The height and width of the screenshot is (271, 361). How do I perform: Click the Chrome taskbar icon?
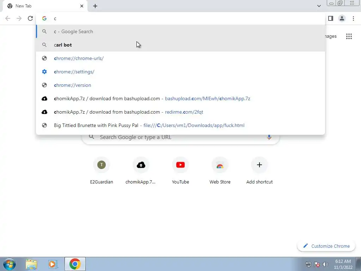tap(75, 264)
